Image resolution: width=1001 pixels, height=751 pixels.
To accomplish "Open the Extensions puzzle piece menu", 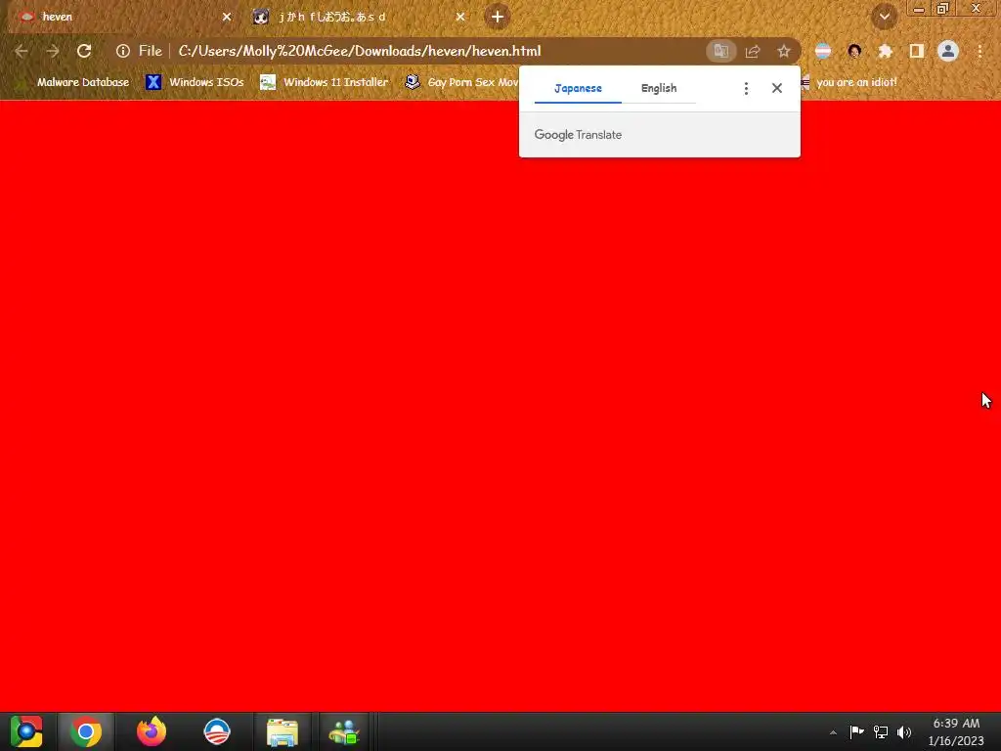I will (886, 51).
